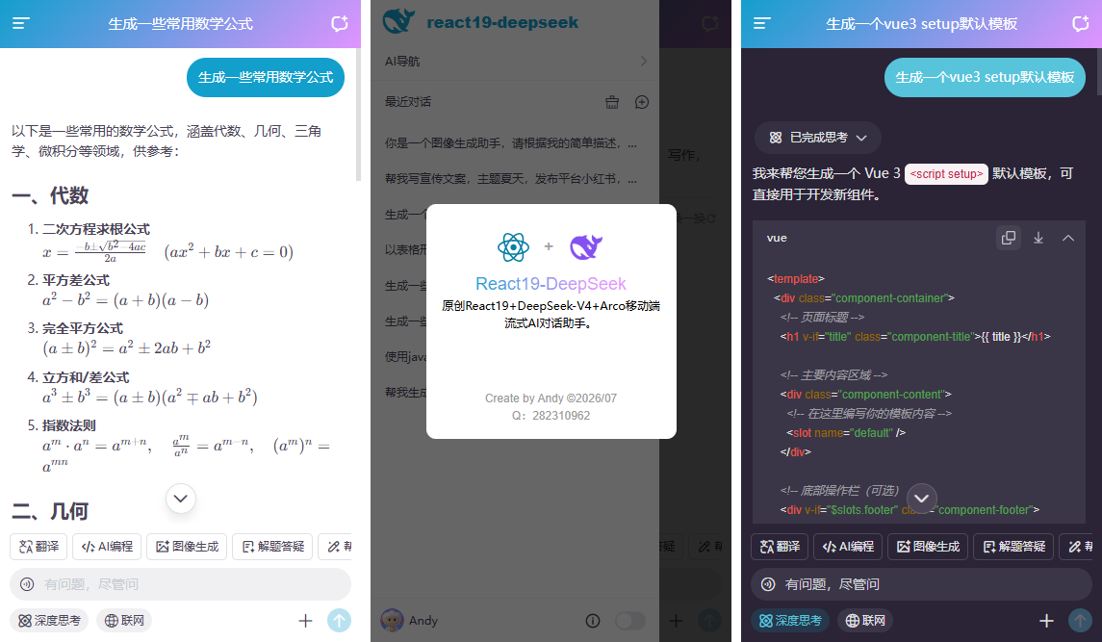Disable 深度思考 in right dark panel

coord(791,620)
